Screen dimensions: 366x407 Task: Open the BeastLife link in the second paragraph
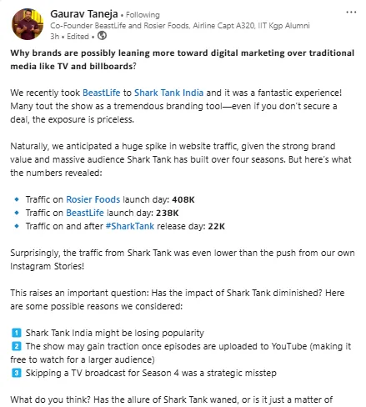pos(102,93)
